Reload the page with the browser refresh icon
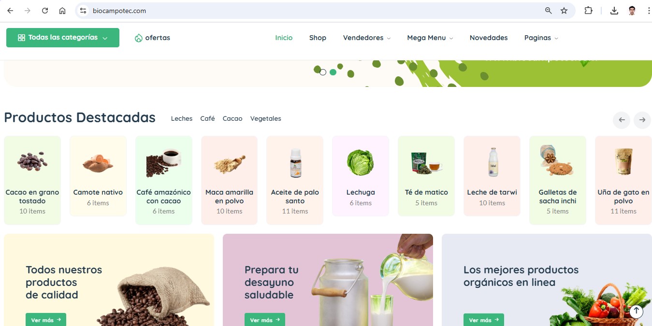Screen dimensions: 652x326 (x=45, y=11)
